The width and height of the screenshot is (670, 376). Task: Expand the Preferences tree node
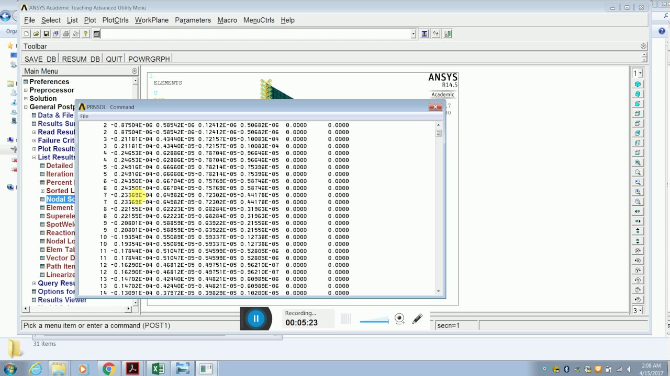(x=25, y=81)
